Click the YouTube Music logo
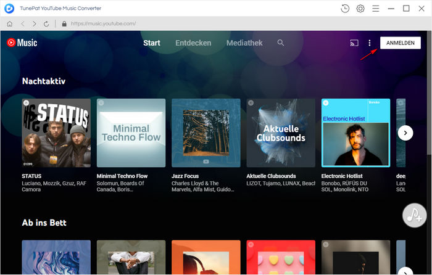The width and height of the screenshot is (432, 275). [22, 43]
